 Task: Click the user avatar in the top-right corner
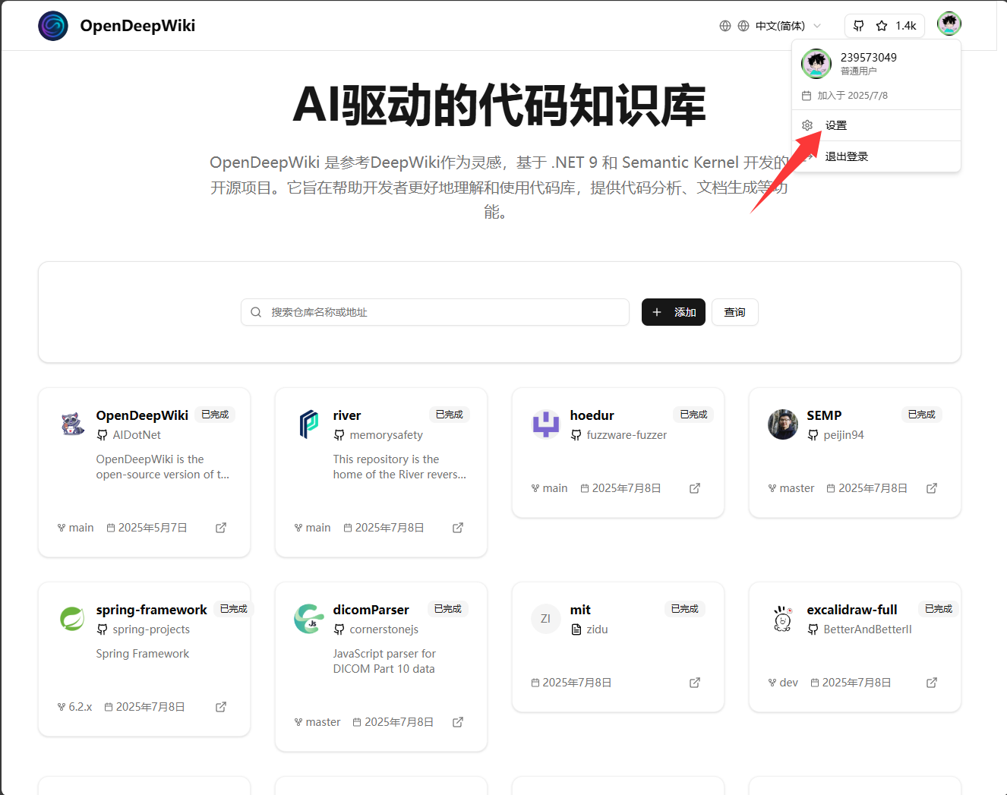[949, 24]
